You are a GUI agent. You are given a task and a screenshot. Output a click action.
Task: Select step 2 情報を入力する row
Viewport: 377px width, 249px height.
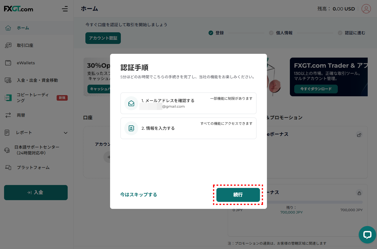[188, 128]
